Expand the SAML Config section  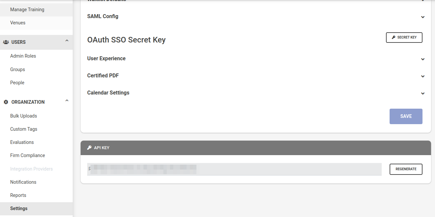pyautogui.click(x=423, y=17)
